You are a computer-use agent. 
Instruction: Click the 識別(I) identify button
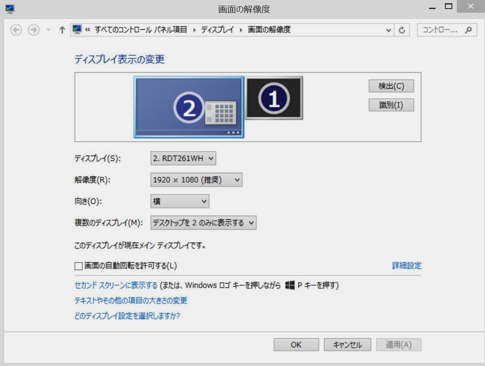point(391,105)
